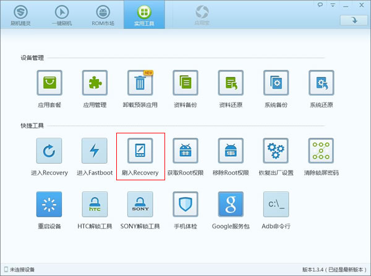Screen dimensions: 371x276
Task: Select 资料还原 data restore icon
Action: [231, 83]
